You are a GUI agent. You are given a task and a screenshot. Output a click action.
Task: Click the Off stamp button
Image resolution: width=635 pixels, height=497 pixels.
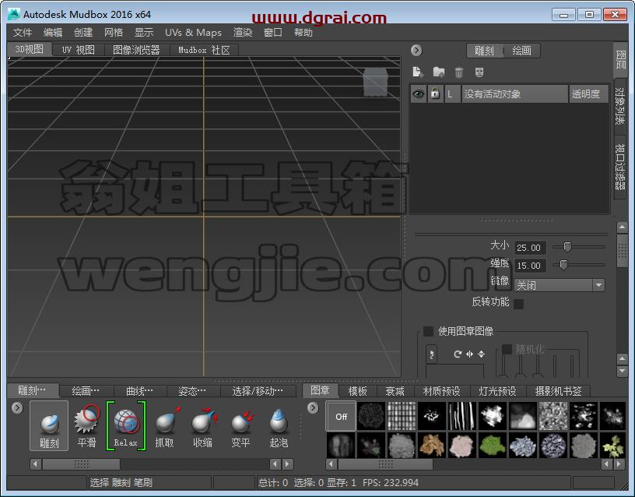[341, 416]
